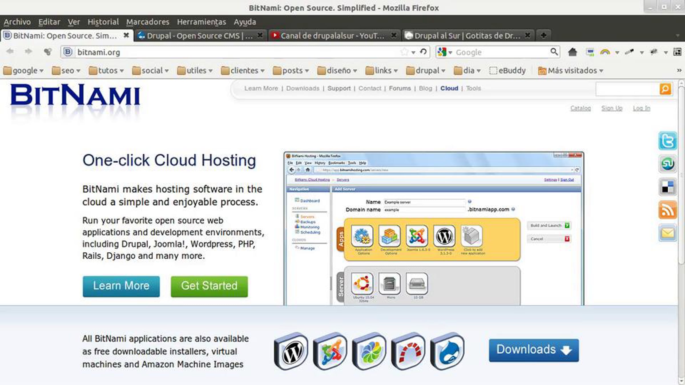Close the Drupal Open Source CMS tab
This screenshot has height=385, width=685.
[x=260, y=35]
